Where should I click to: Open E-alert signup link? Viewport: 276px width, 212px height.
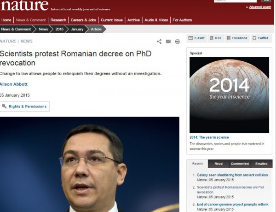[196, 38]
